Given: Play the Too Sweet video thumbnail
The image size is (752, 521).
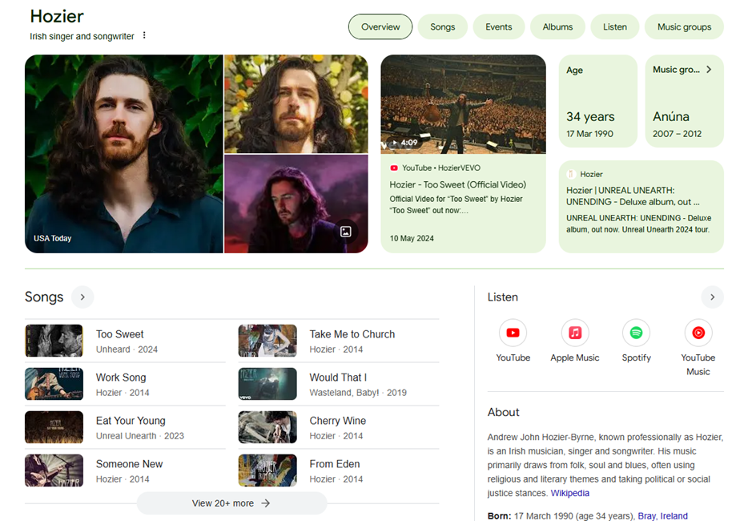Looking at the screenshot, I should (x=463, y=104).
